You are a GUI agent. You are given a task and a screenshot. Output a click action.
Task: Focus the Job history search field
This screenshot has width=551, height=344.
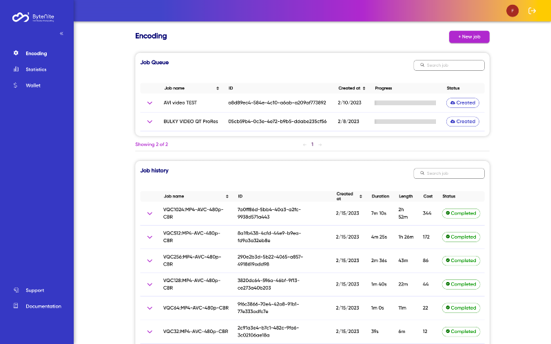point(449,173)
